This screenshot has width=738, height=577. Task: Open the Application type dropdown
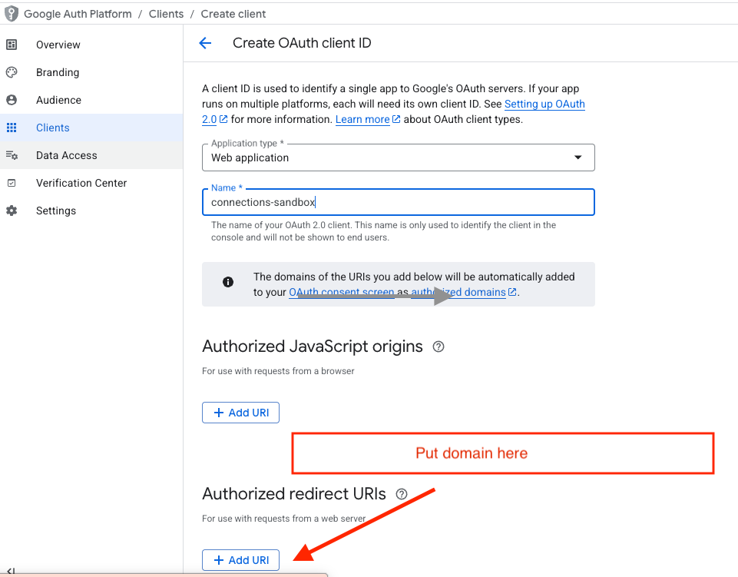pos(398,158)
